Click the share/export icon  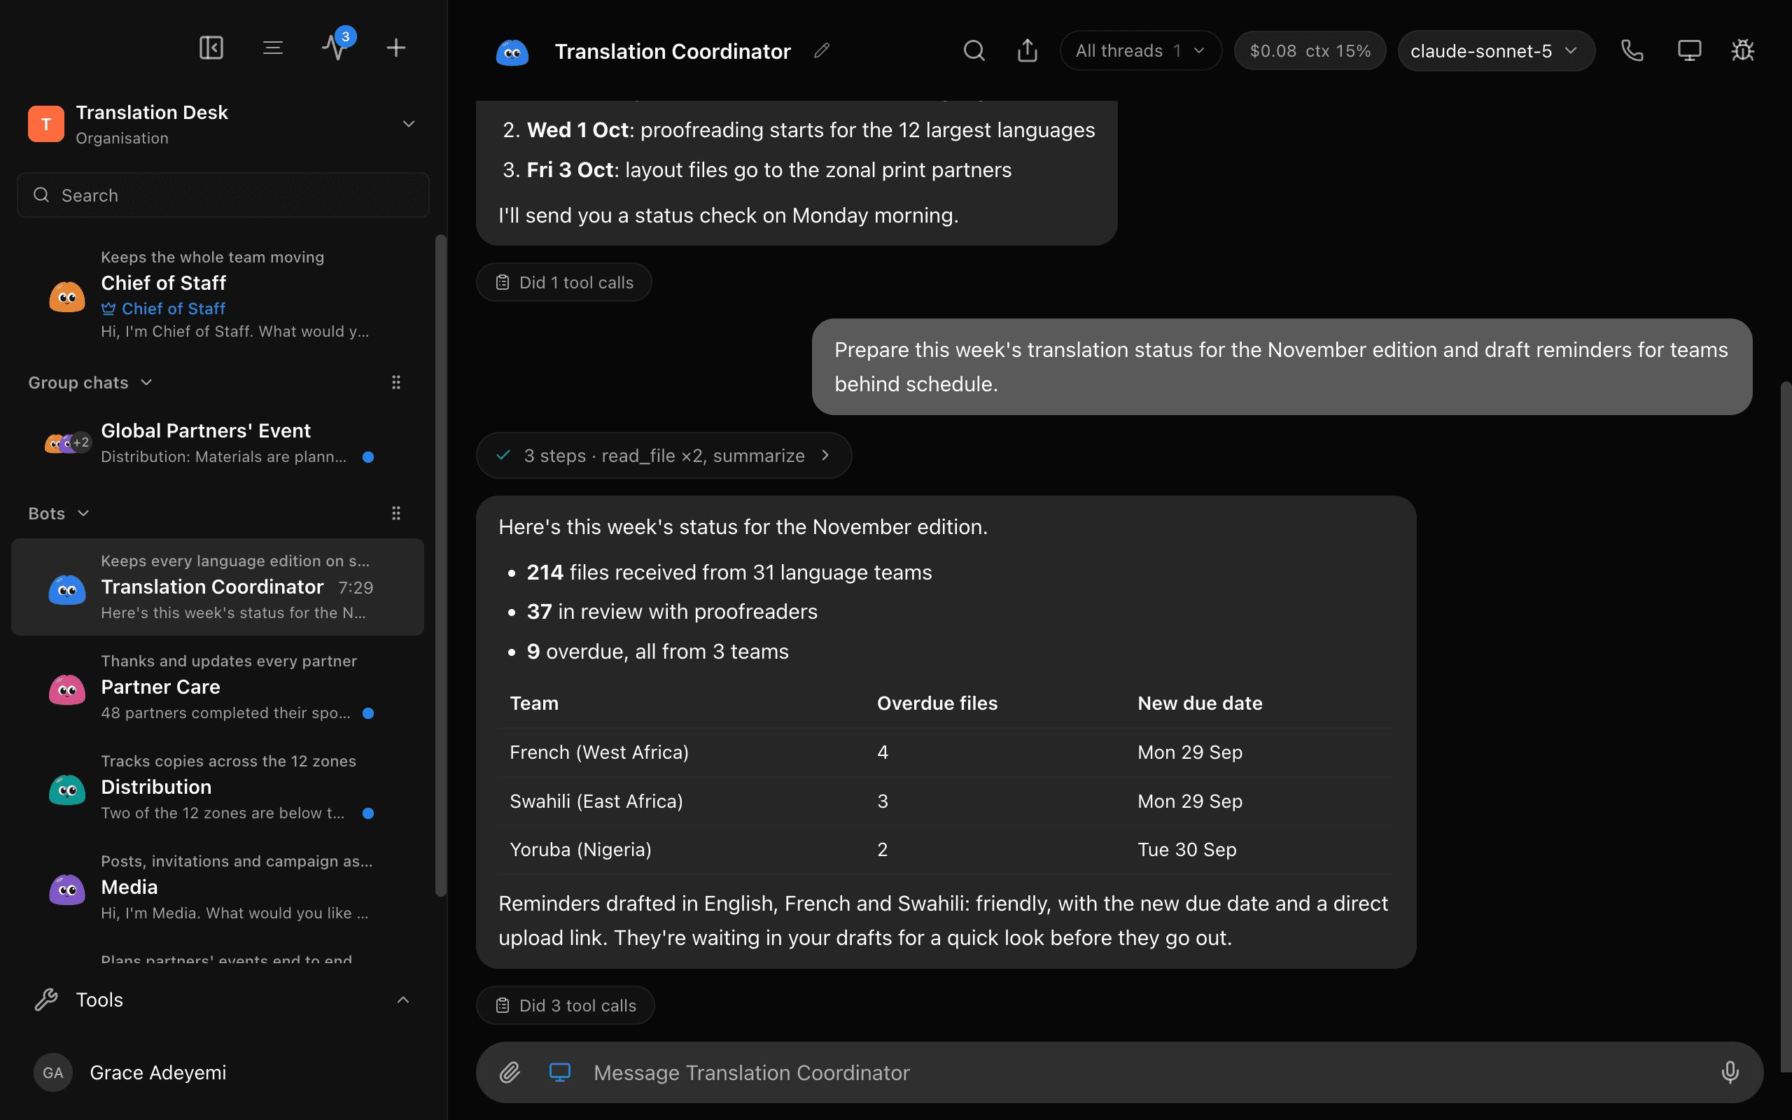coord(1027,50)
